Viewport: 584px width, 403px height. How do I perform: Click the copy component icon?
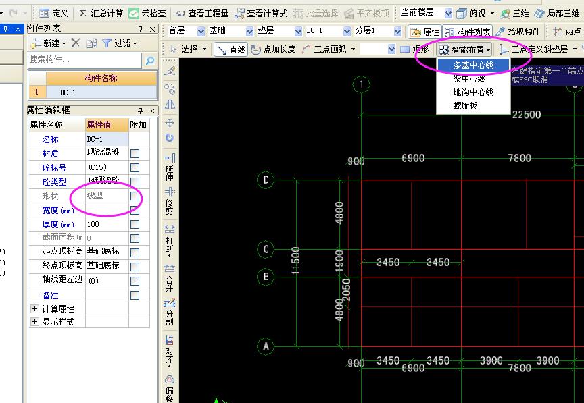pyautogui.click(x=91, y=43)
